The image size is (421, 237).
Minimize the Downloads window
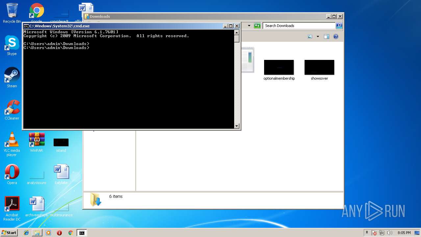(x=329, y=16)
